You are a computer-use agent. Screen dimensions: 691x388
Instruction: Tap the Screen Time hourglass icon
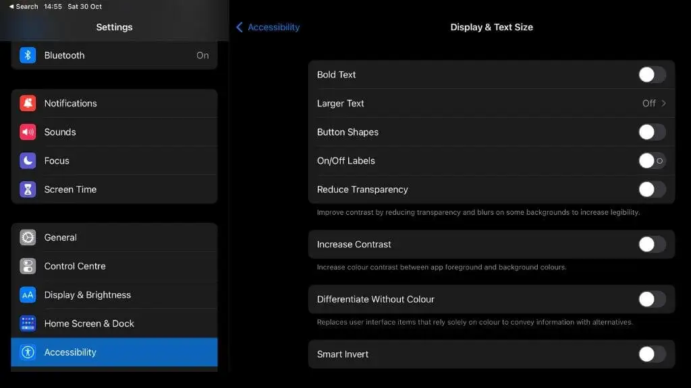28,189
